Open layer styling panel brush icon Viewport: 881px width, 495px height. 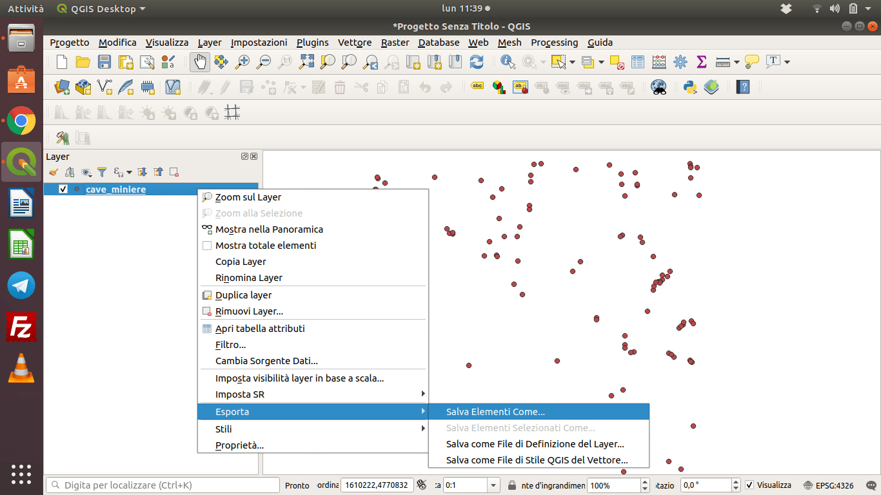[54, 172]
